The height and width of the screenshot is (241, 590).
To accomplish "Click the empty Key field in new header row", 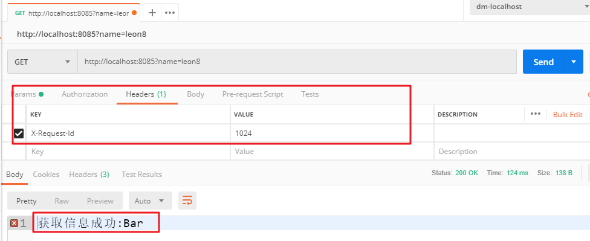I will pyautogui.click(x=128, y=152).
